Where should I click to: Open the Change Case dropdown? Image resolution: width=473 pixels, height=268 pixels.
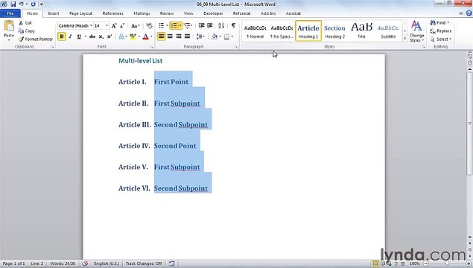pos(135,26)
